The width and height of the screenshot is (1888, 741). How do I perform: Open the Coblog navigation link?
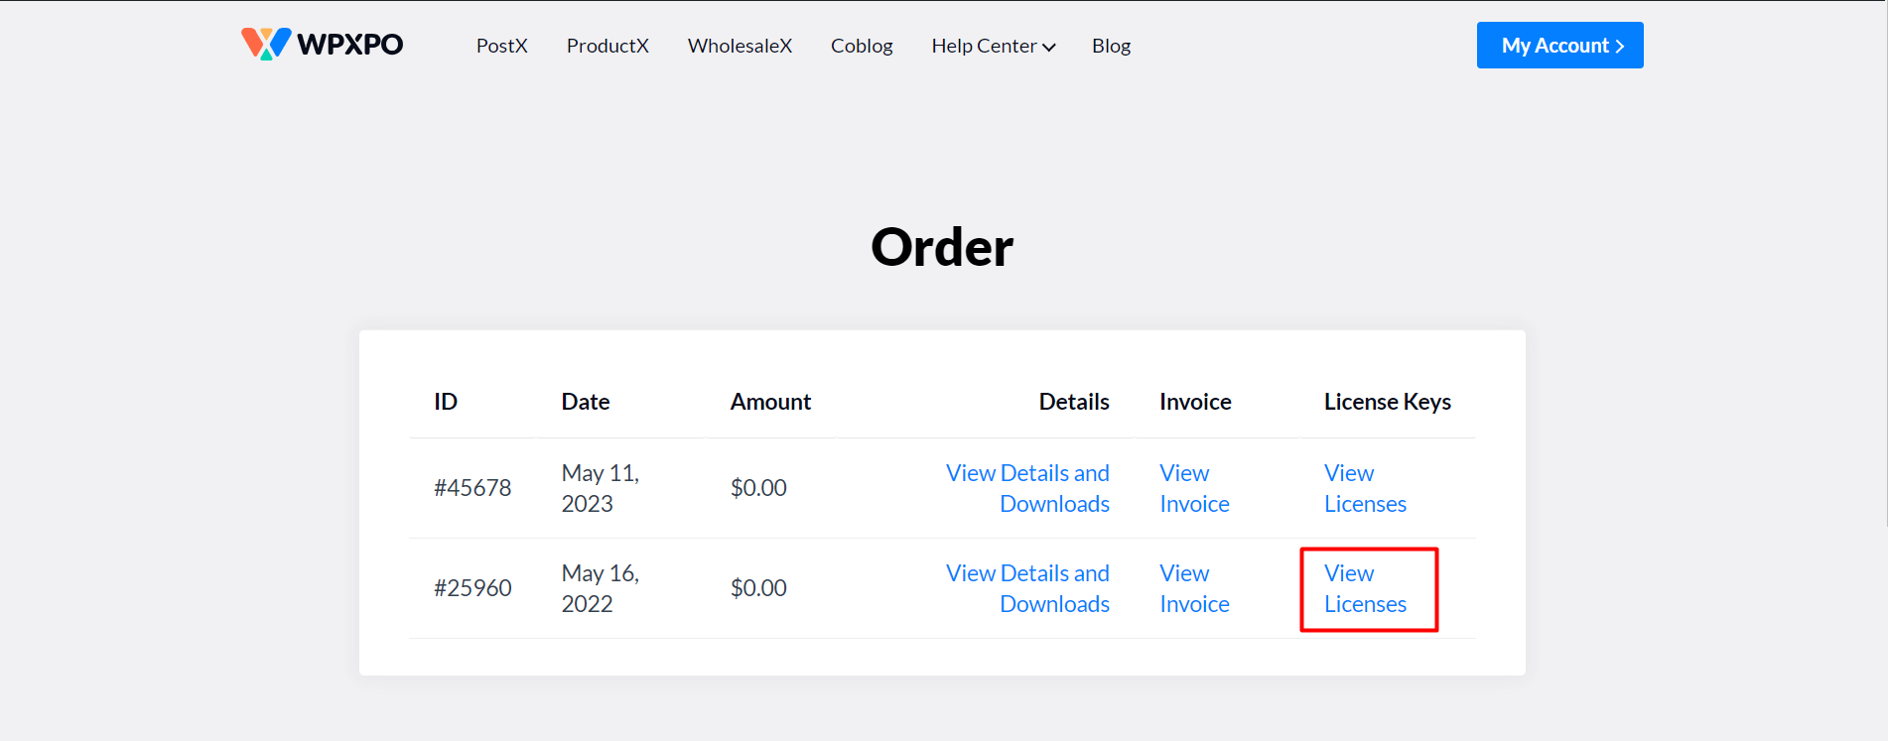tap(861, 46)
